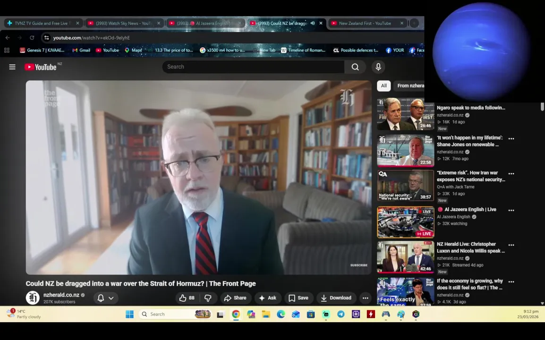This screenshot has width=545, height=340.
Task: Select the All filter chip
Action: [384, 85]
